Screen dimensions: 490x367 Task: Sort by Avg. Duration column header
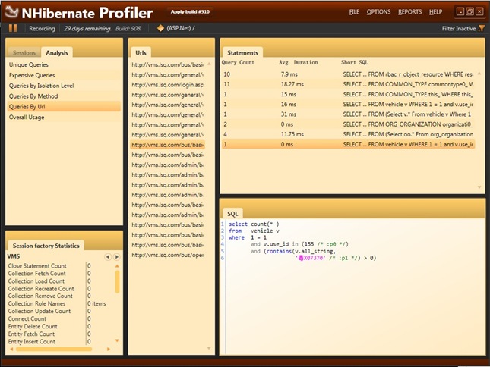click(298, 62)
